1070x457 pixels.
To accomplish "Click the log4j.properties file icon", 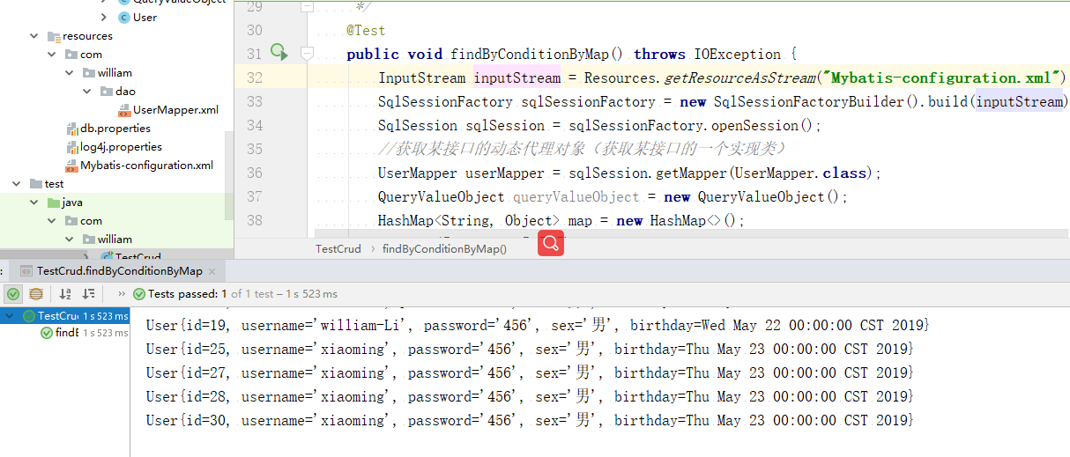I will (73, 147).
